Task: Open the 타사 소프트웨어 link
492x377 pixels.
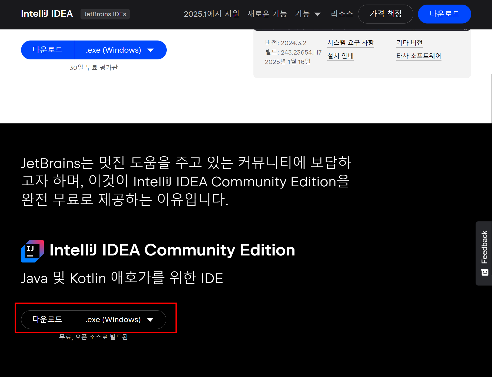Action: point(419,56)
